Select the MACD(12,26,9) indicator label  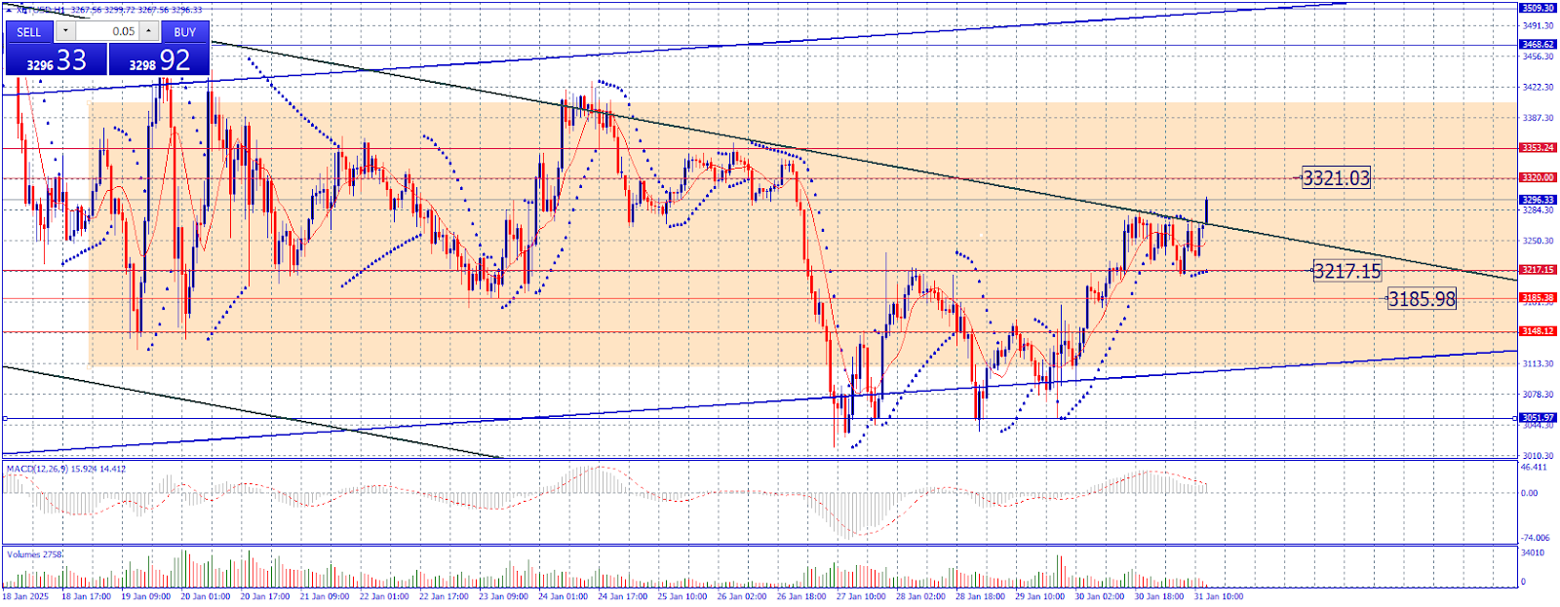(37, 469)
